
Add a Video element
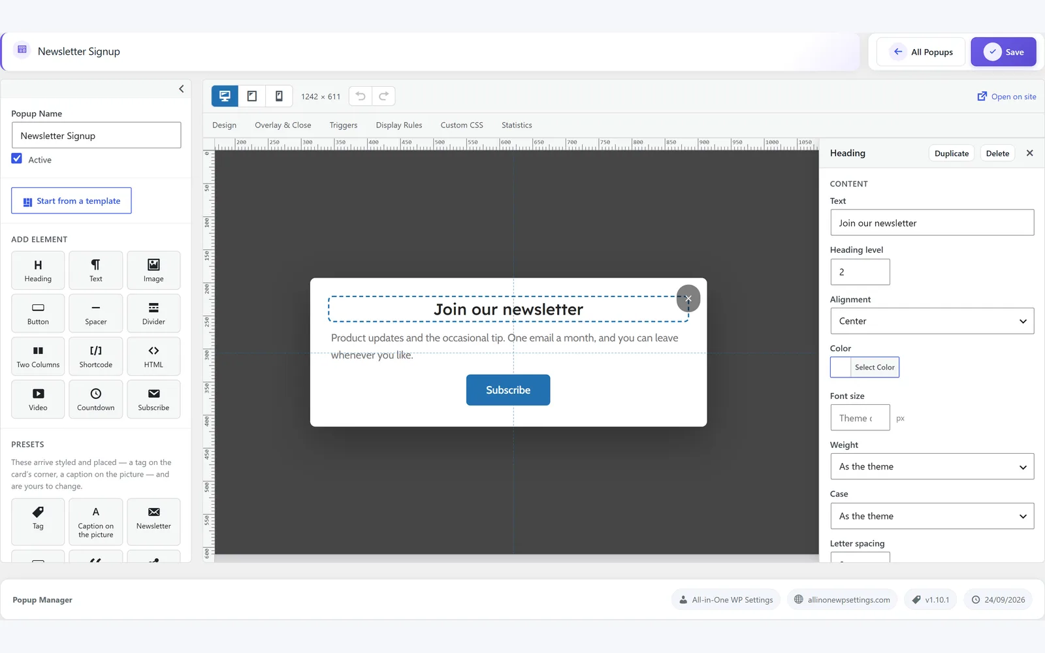pyautogui.click(x=38, y=400)
